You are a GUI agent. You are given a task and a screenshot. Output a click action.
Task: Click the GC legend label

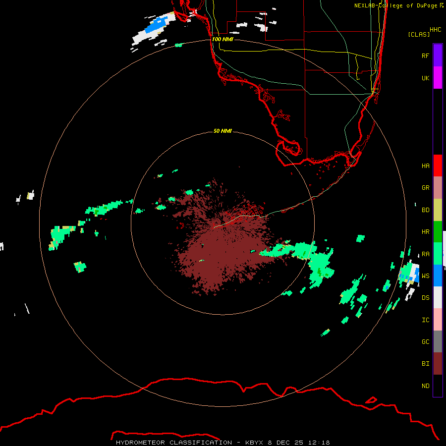425,341
